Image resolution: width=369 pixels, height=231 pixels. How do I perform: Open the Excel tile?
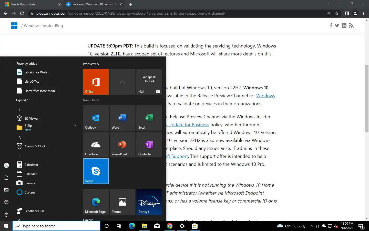click(149, 118)
